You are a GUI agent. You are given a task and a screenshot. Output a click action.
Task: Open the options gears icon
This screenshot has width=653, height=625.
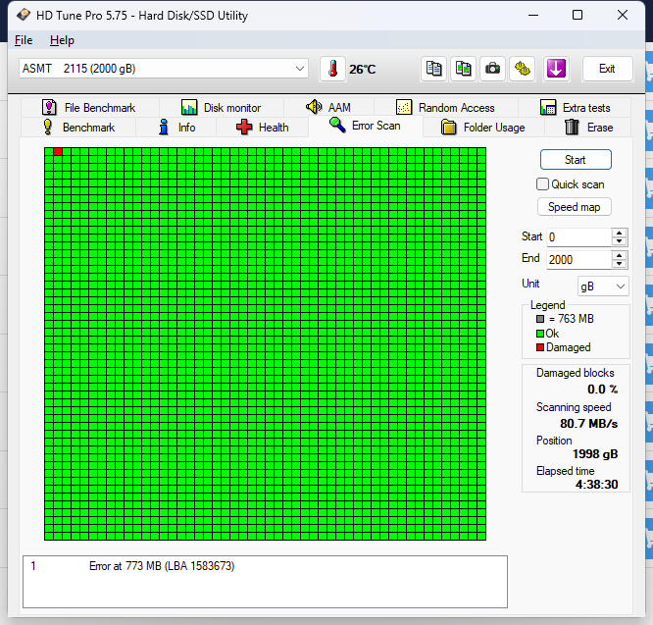click(523, 69)
